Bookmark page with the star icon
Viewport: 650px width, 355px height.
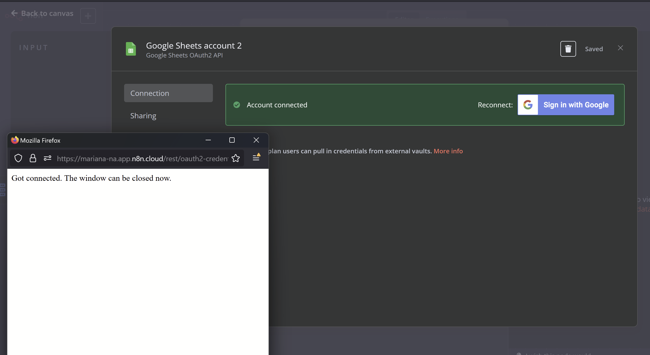tap(236, 158)
